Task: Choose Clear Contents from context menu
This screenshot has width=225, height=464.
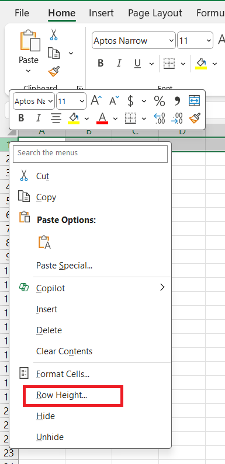Action: (91, 351)
